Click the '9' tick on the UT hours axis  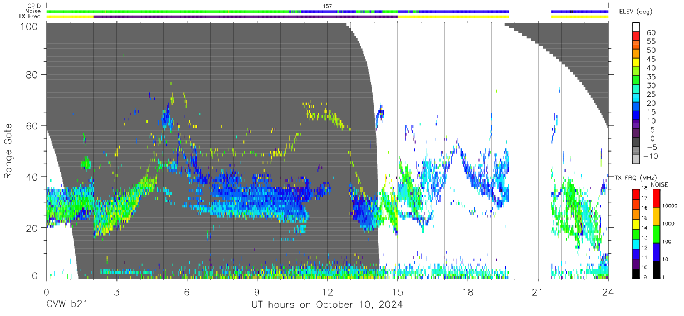tap(257, 292)
